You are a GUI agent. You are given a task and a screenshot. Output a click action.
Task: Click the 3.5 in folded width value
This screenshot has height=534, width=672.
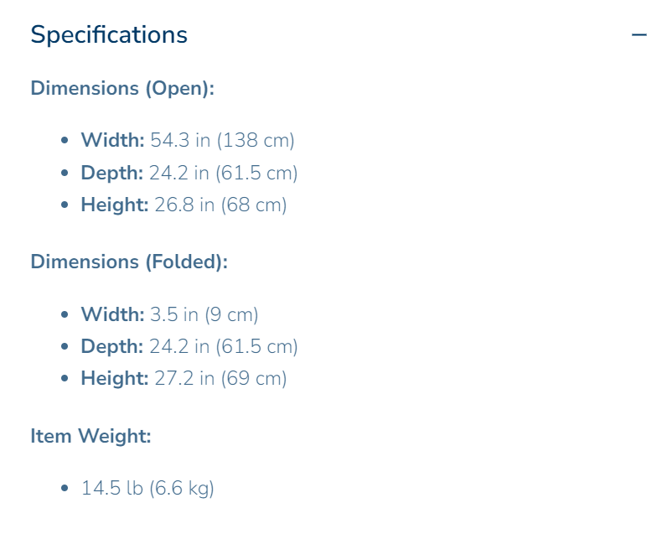(174, 314)
